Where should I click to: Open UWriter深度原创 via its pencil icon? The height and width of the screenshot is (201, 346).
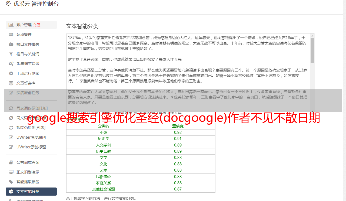coord(11,137)
